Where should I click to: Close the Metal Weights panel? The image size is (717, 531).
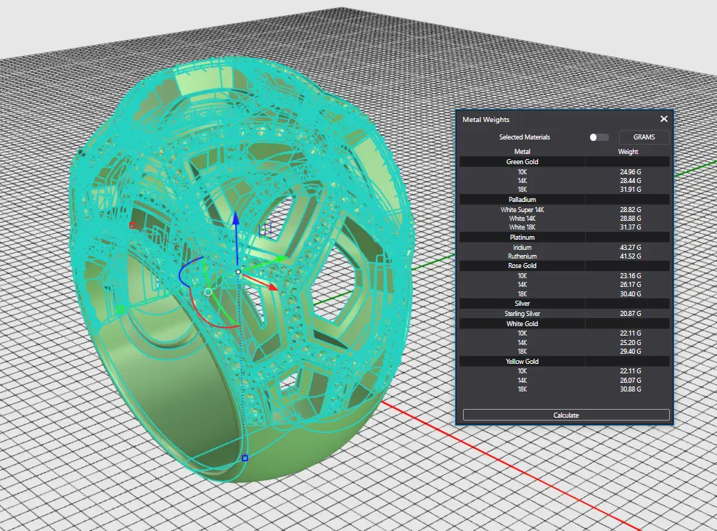[663, 119]
